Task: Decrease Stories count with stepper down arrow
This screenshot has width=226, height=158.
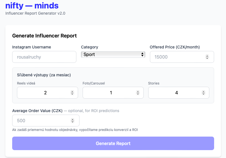Action: [203, 94]
